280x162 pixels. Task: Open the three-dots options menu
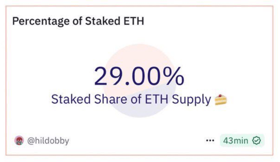click(x=210, y=141)
